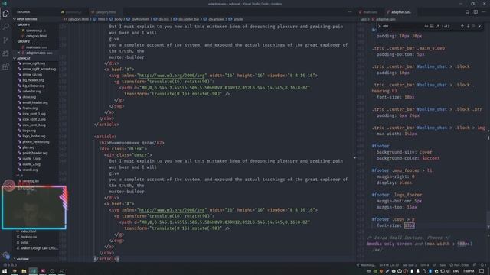Image resolution: width=490 pixels, height=275 pixels.
Task: Toggle Match Case in find widget
Action: 426,27
